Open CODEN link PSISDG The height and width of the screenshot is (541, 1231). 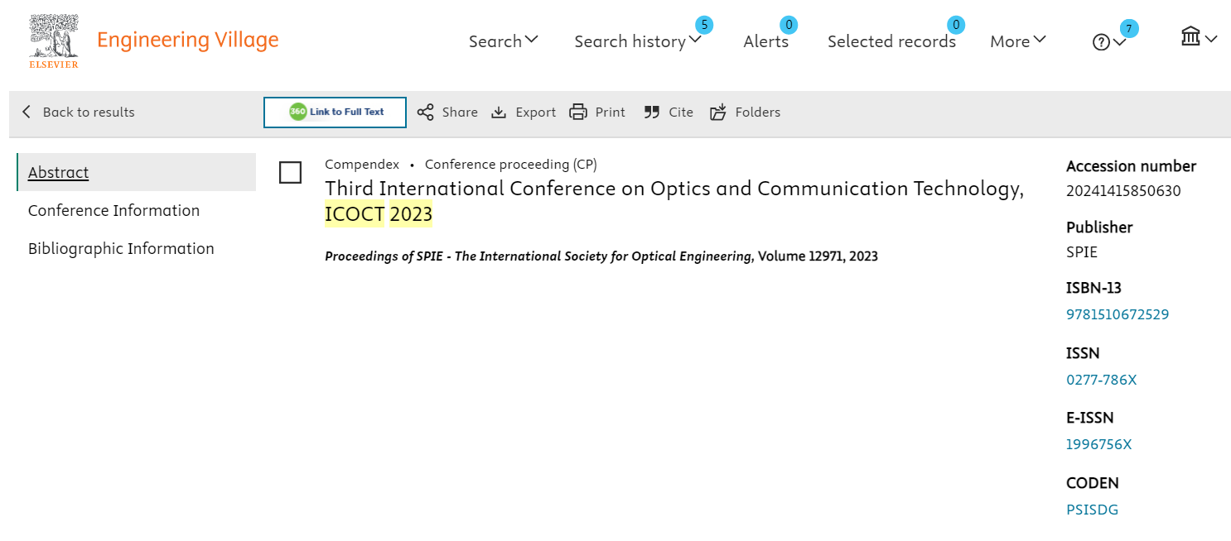(1092, 510)
